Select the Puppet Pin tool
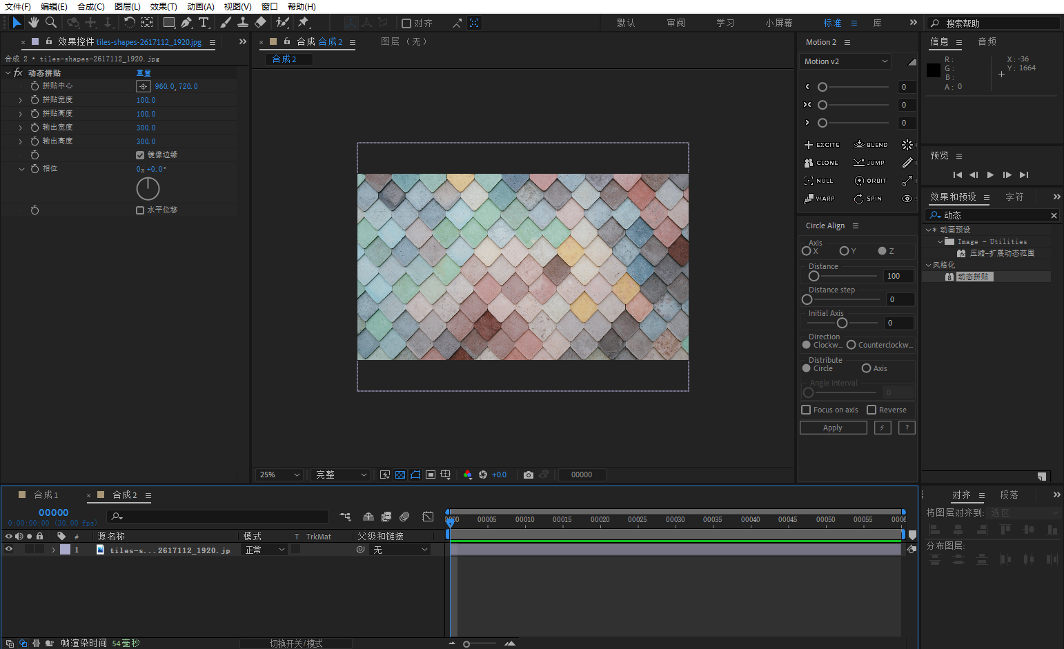This screenshot has width=1064, height=649. click(x=304, y=23)
